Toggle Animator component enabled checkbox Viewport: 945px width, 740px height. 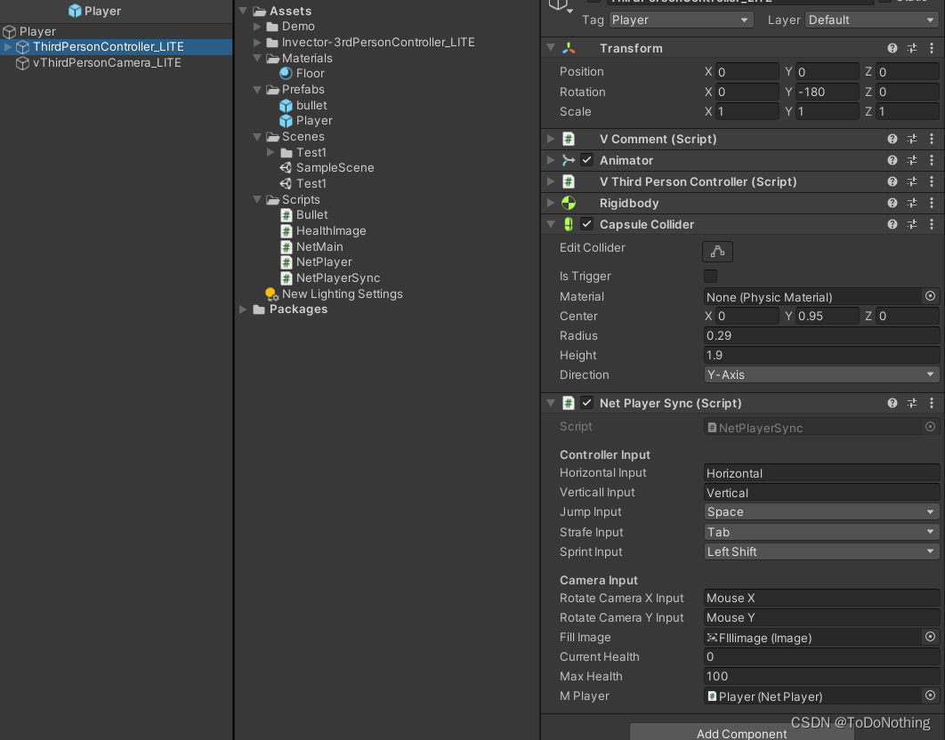tap(587, 160)
